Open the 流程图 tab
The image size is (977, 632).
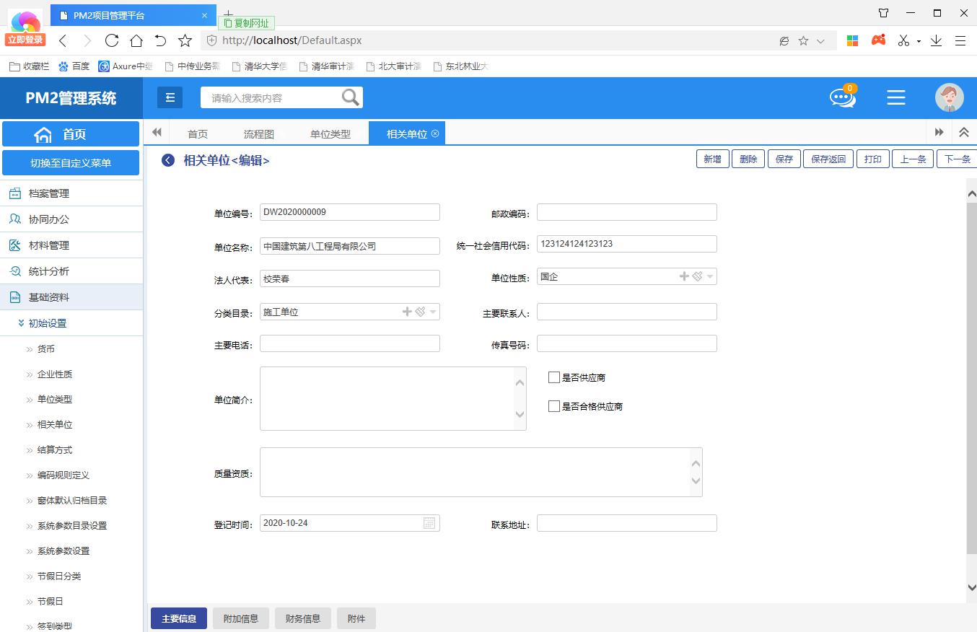(258, 133)
